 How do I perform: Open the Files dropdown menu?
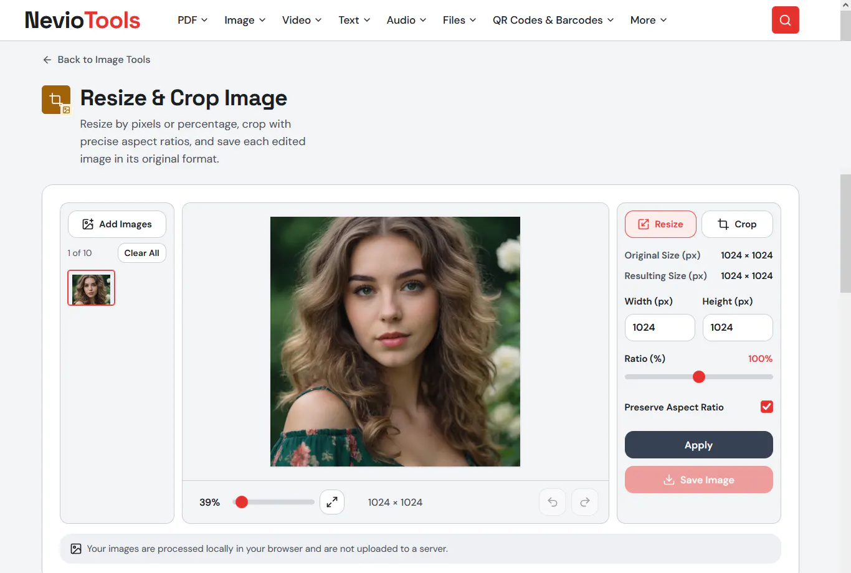pyautogui.click(x=459, y=20)
